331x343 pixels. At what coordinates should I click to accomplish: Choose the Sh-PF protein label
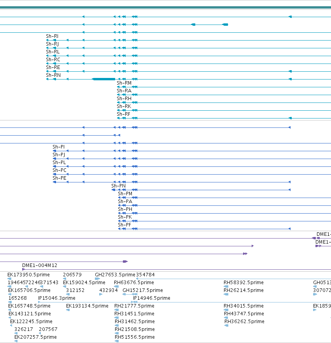coord(124,225)
